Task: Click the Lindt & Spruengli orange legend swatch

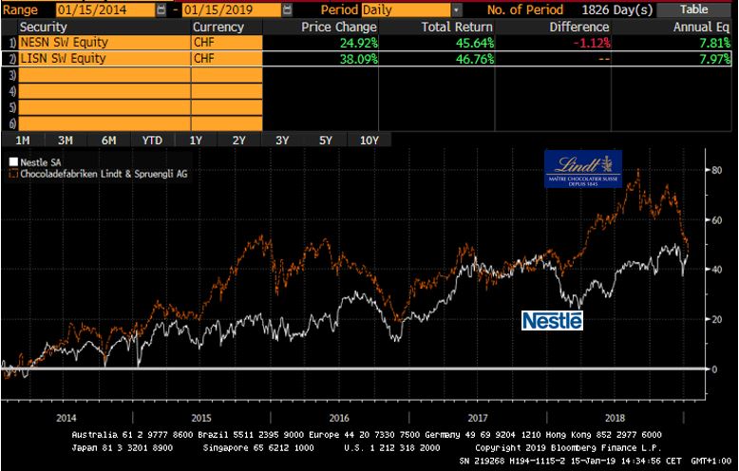Action: point(13,174)
